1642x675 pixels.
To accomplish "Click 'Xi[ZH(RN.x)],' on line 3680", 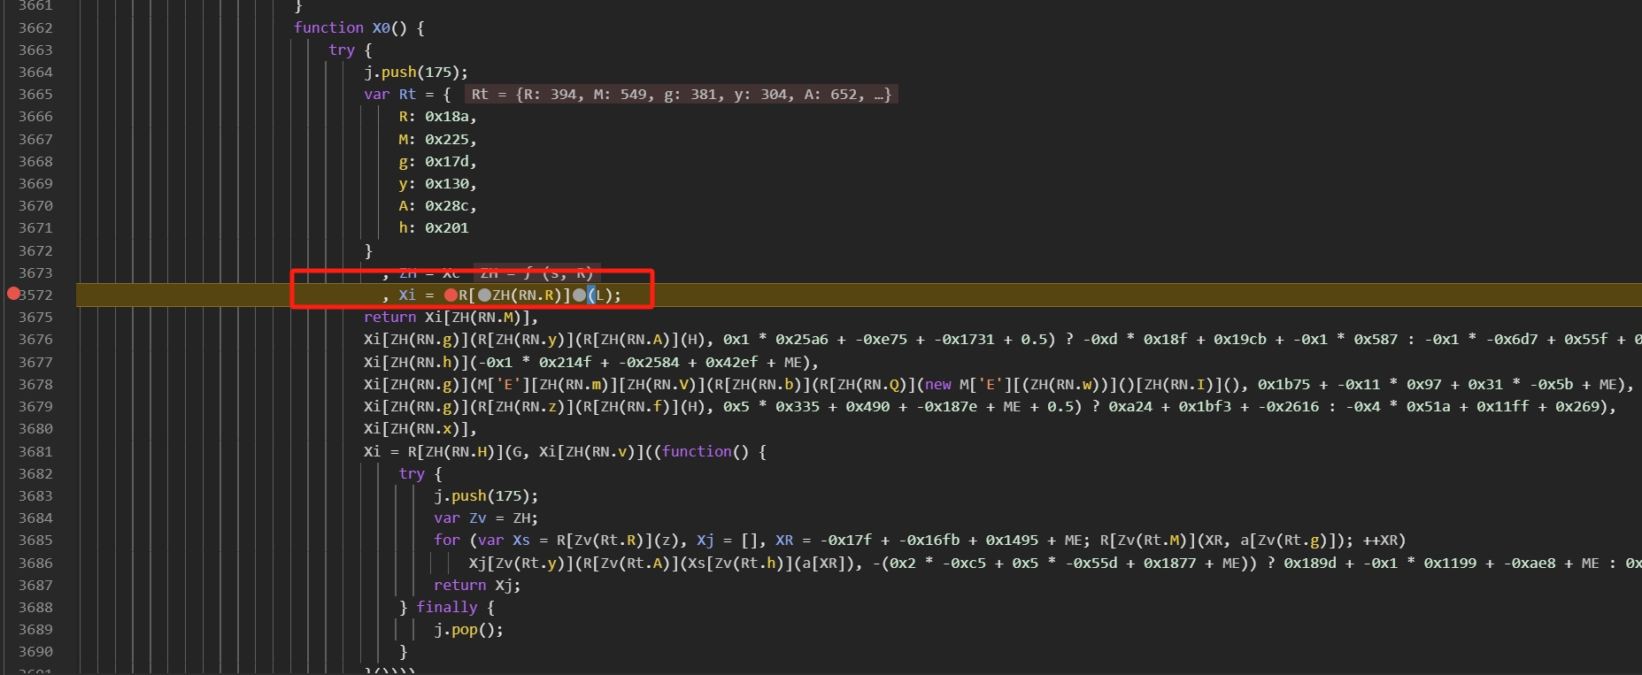I will point(420,428).
